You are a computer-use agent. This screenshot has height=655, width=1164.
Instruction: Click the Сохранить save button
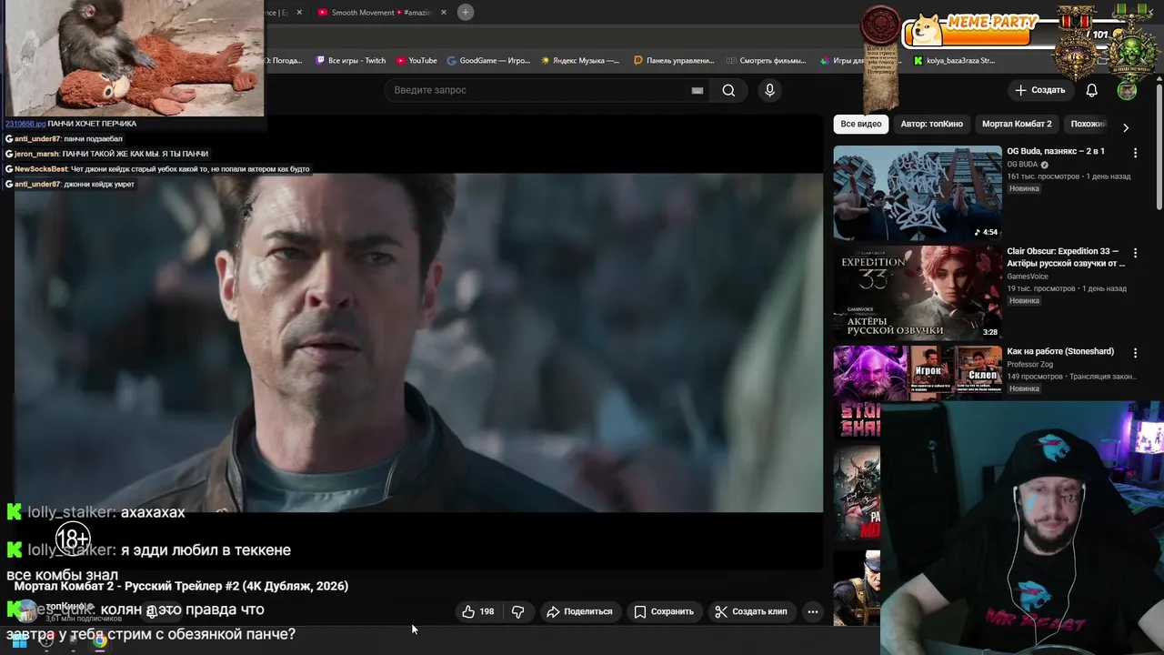[664, 611]
